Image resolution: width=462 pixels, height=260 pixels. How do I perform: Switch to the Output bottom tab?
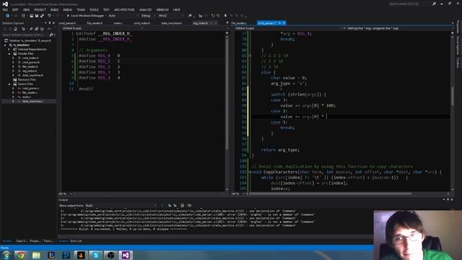[x=64, y=241]
